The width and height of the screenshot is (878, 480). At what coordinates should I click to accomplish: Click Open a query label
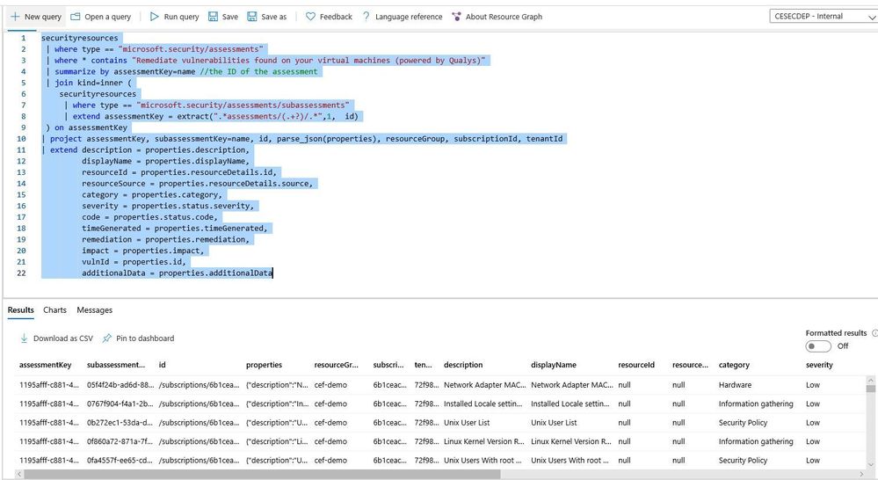(x=107, y=17)
